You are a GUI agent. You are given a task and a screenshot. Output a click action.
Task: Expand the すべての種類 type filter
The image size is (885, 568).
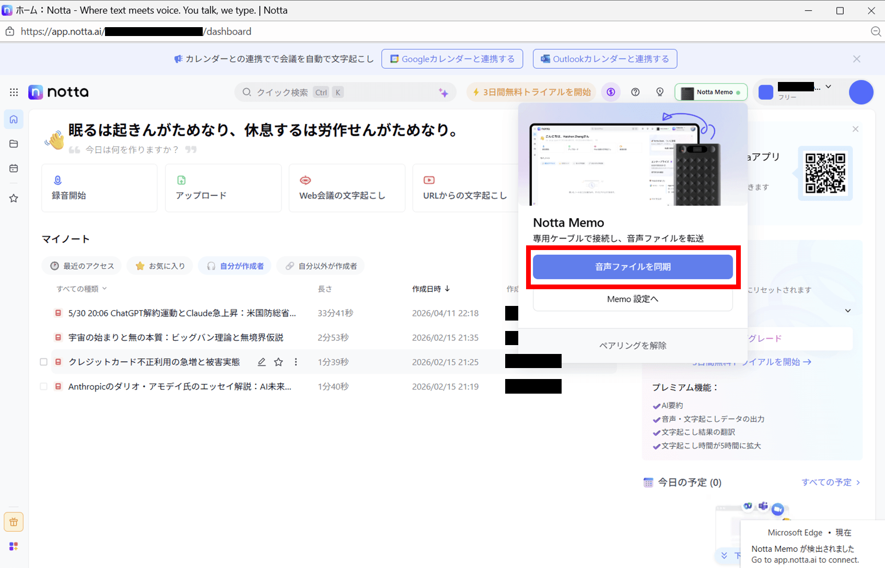pos(81,289)
